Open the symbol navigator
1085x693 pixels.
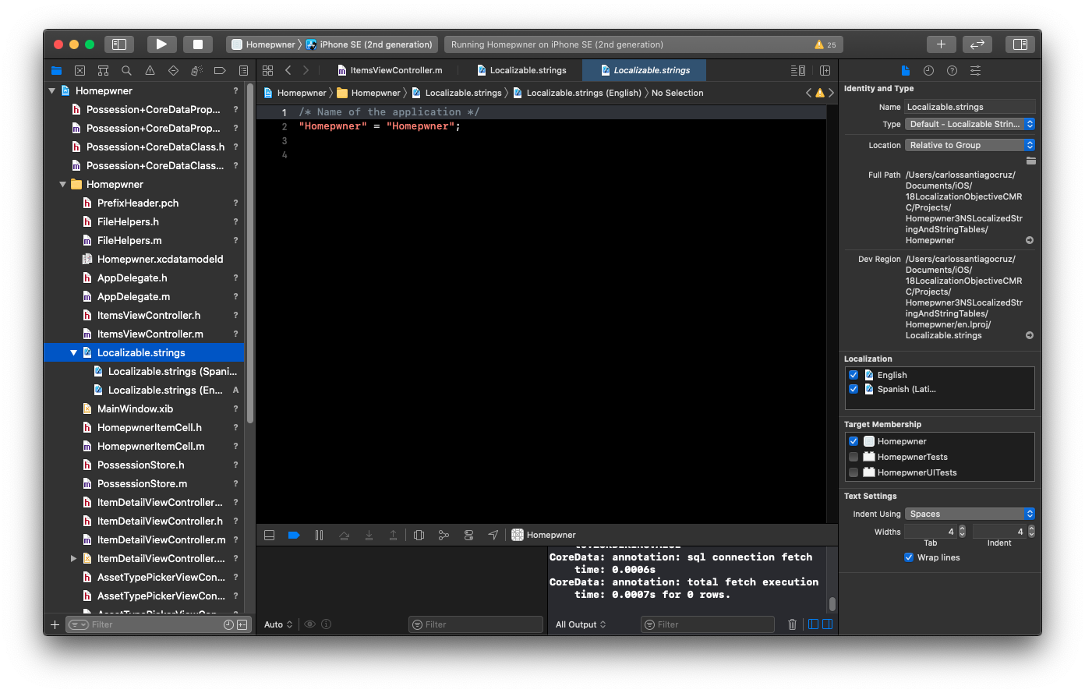[x=103, y=70]
